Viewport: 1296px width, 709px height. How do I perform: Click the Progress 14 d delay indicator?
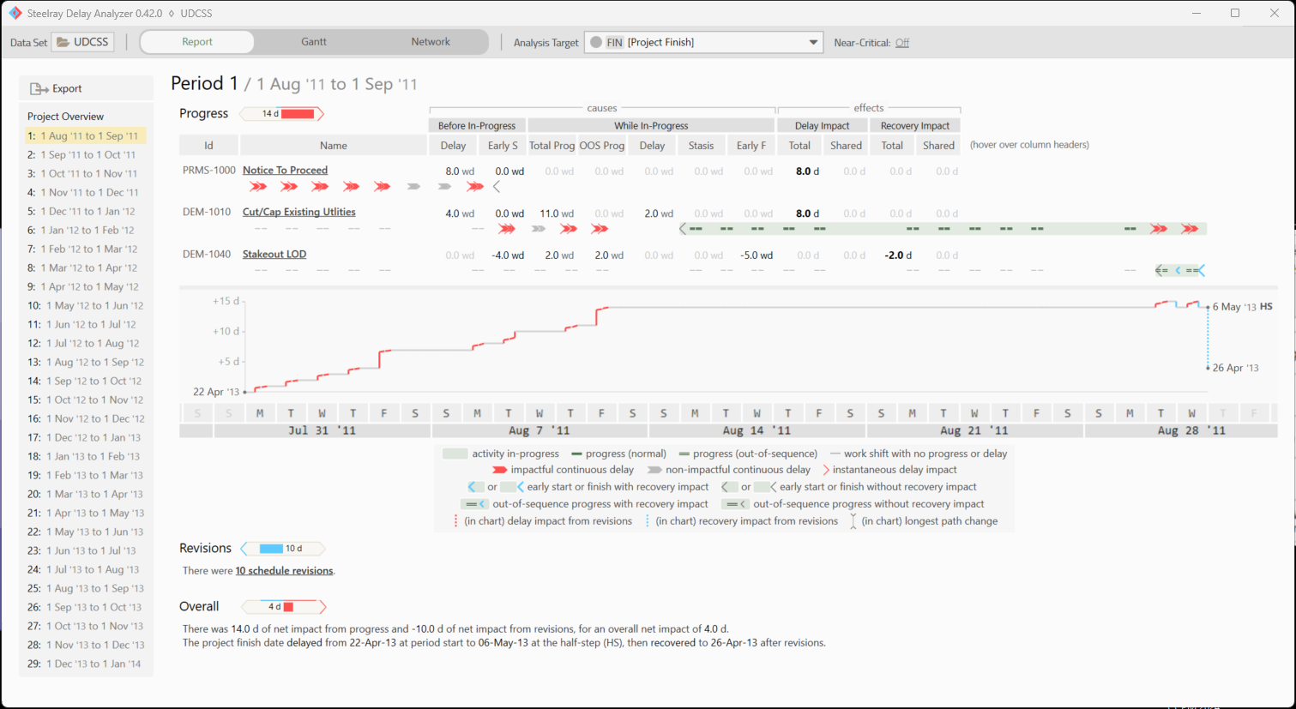[282, 114]
